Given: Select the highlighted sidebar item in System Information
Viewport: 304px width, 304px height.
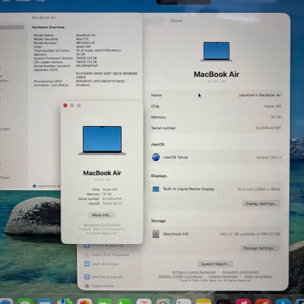Looking at the screenshot, I should click(x=12, y=27).
